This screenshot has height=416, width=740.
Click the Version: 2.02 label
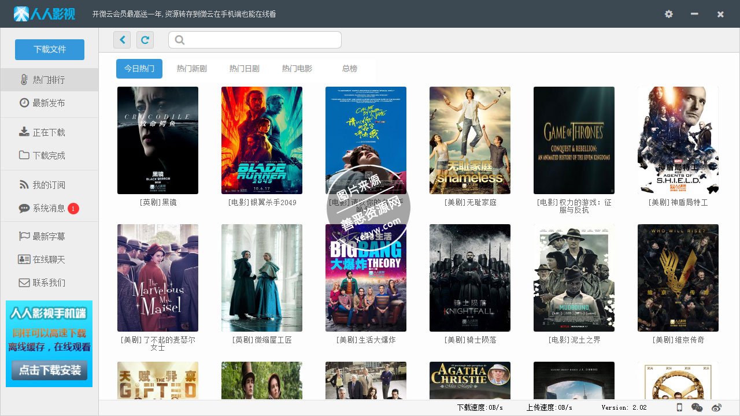624,407
